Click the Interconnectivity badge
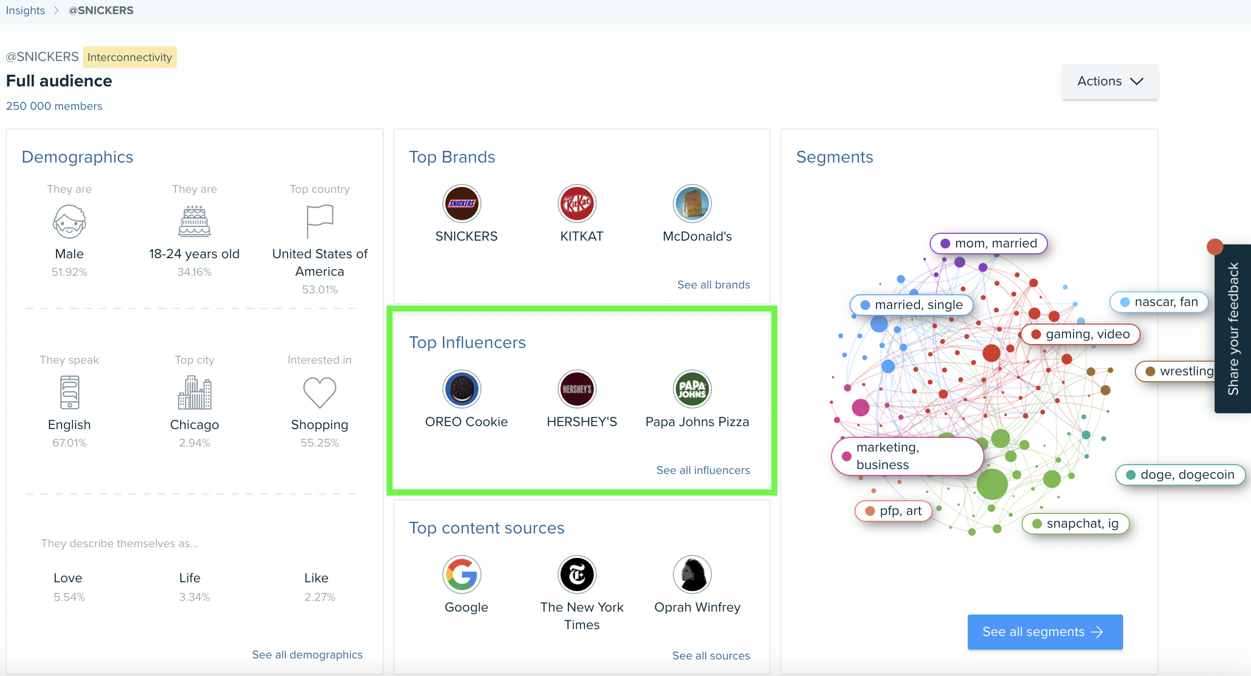The width and height of the screenshot is (1251, 676). [x=129, y=57]
